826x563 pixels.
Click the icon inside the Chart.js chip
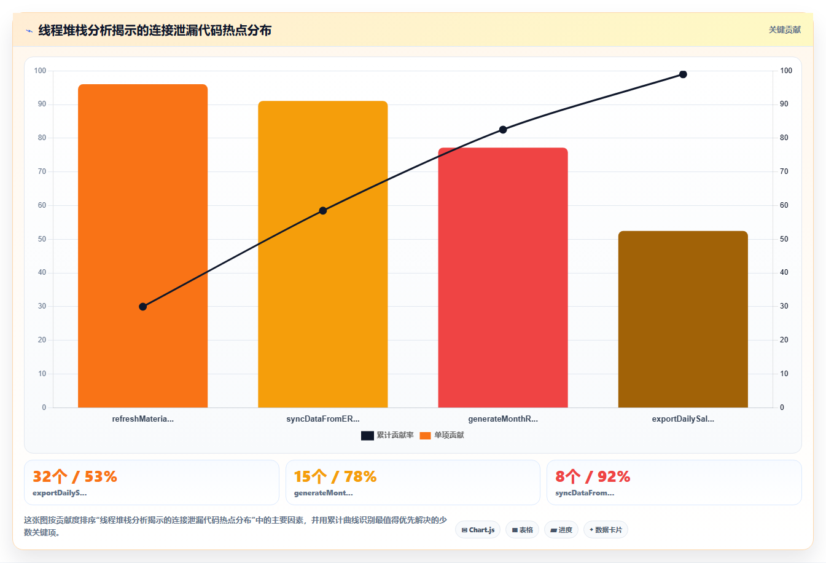click(464, 530)
